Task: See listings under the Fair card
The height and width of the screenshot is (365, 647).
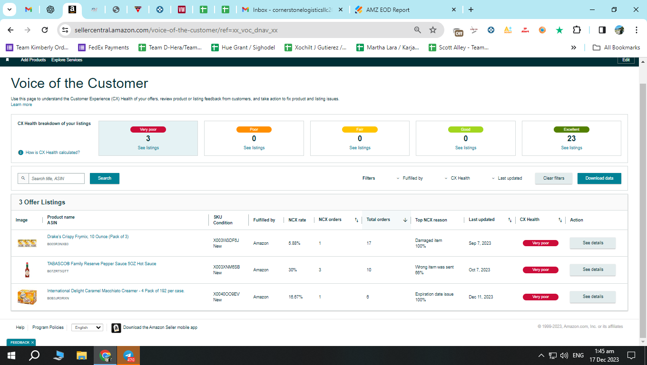Action: coord(360,148)
